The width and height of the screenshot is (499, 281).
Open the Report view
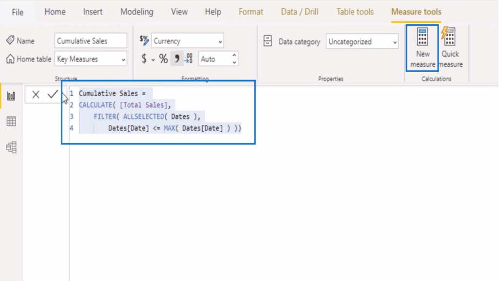[x=11, y=96]
